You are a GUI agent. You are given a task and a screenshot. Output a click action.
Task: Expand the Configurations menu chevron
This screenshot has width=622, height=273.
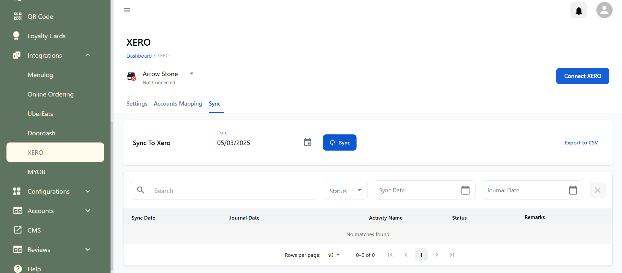[x=88, y=191]
